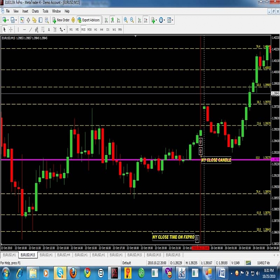
Task: Expand the Arrows tool dropdown arrow
Action: (65, 30)
